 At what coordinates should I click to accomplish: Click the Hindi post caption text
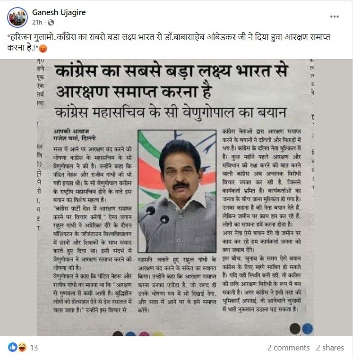tap(169, 43)
